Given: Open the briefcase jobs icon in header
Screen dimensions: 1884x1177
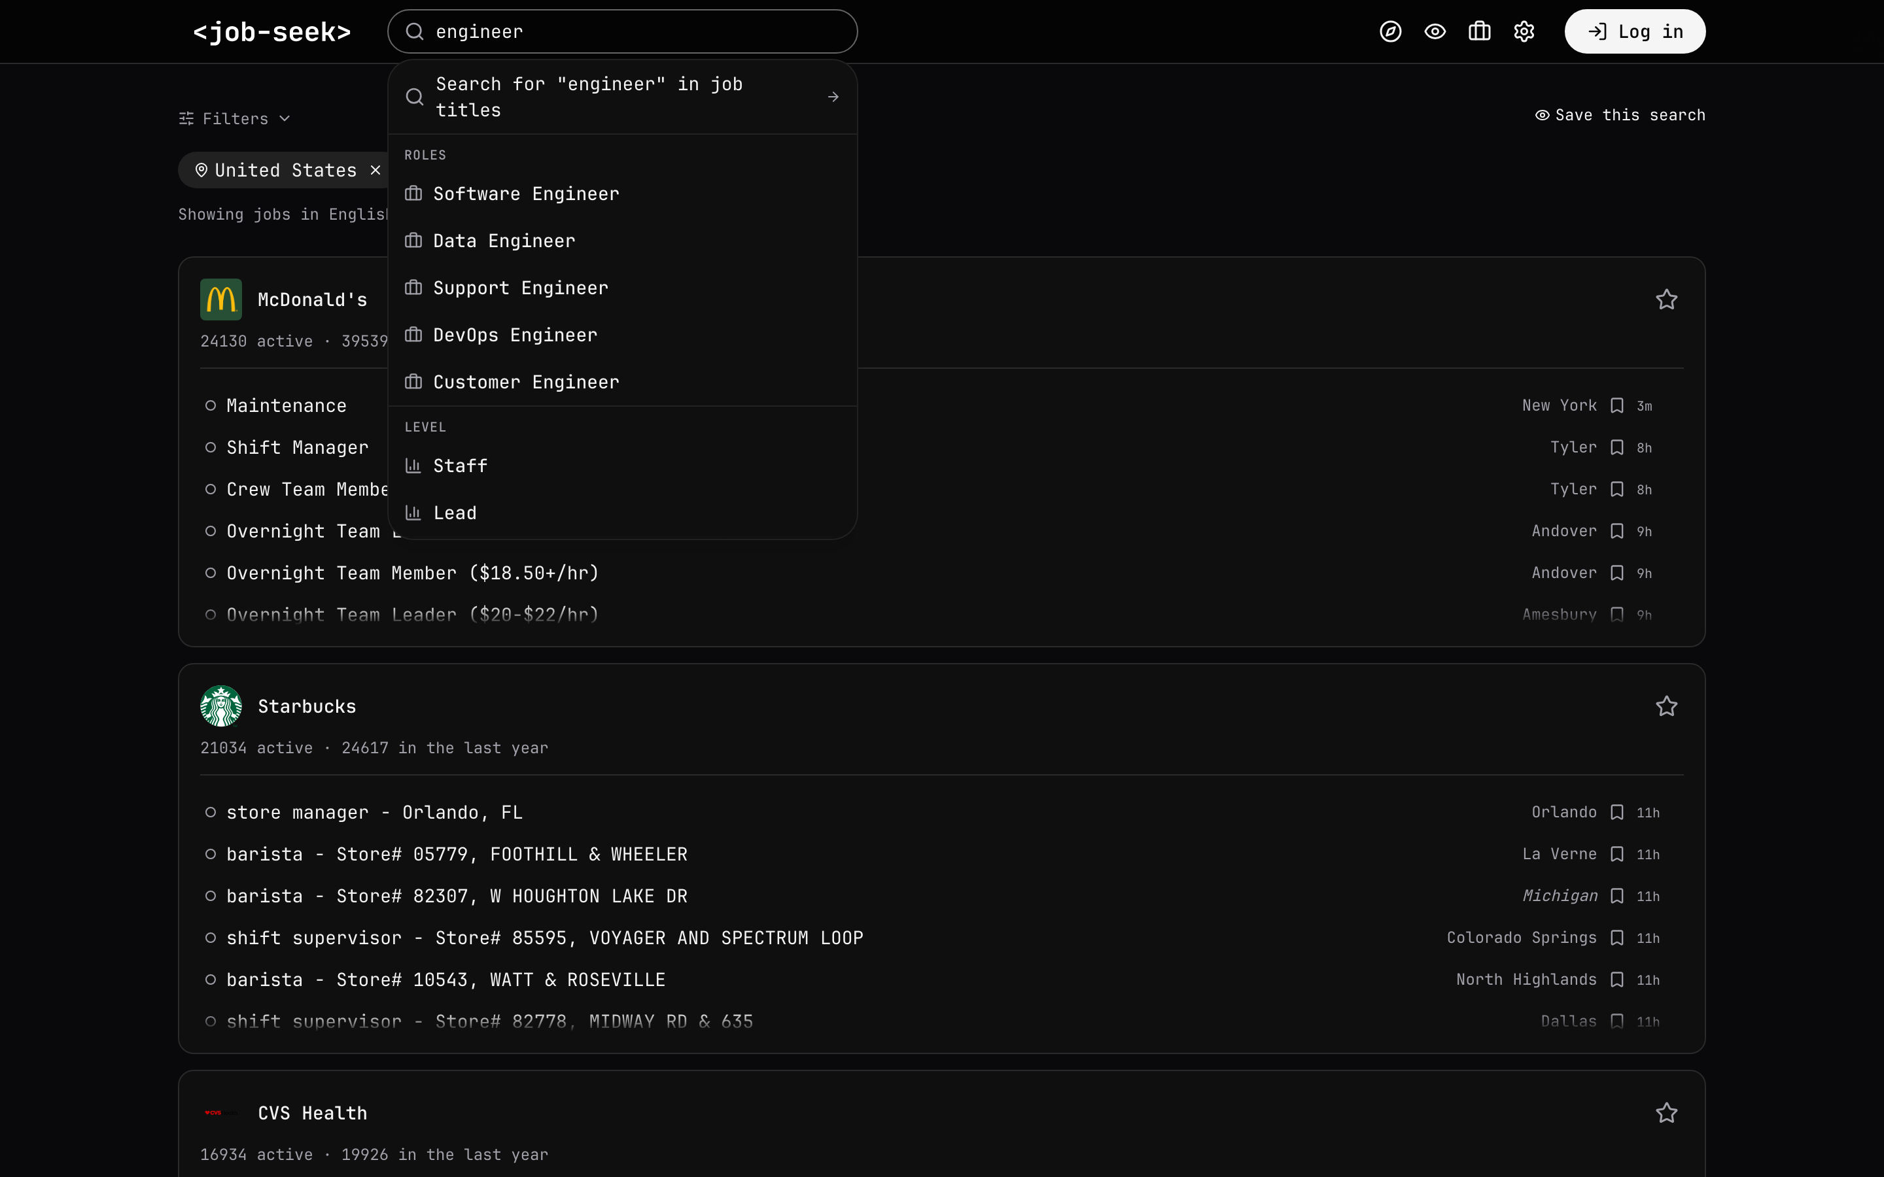Looking at the screenshot, I should coord(1479,32).
